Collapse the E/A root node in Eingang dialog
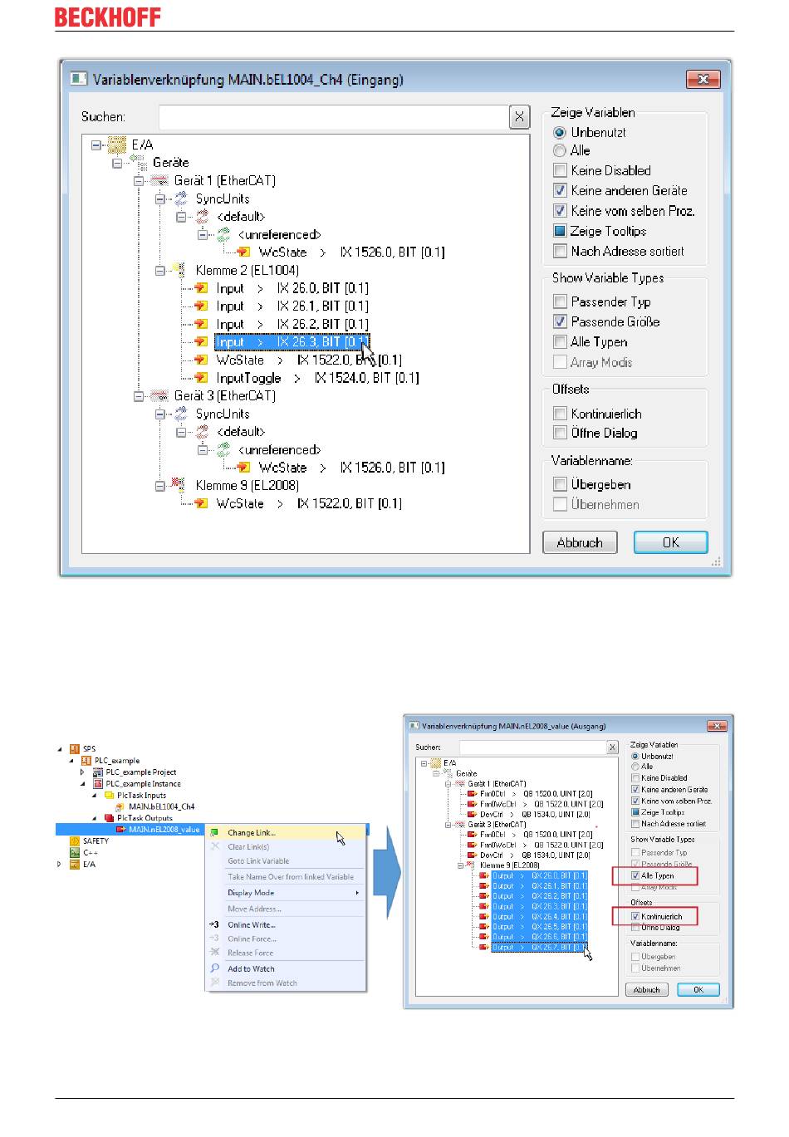Viewport: 789px width, 1137px height. pyautogui.click(x=96, y=145)
